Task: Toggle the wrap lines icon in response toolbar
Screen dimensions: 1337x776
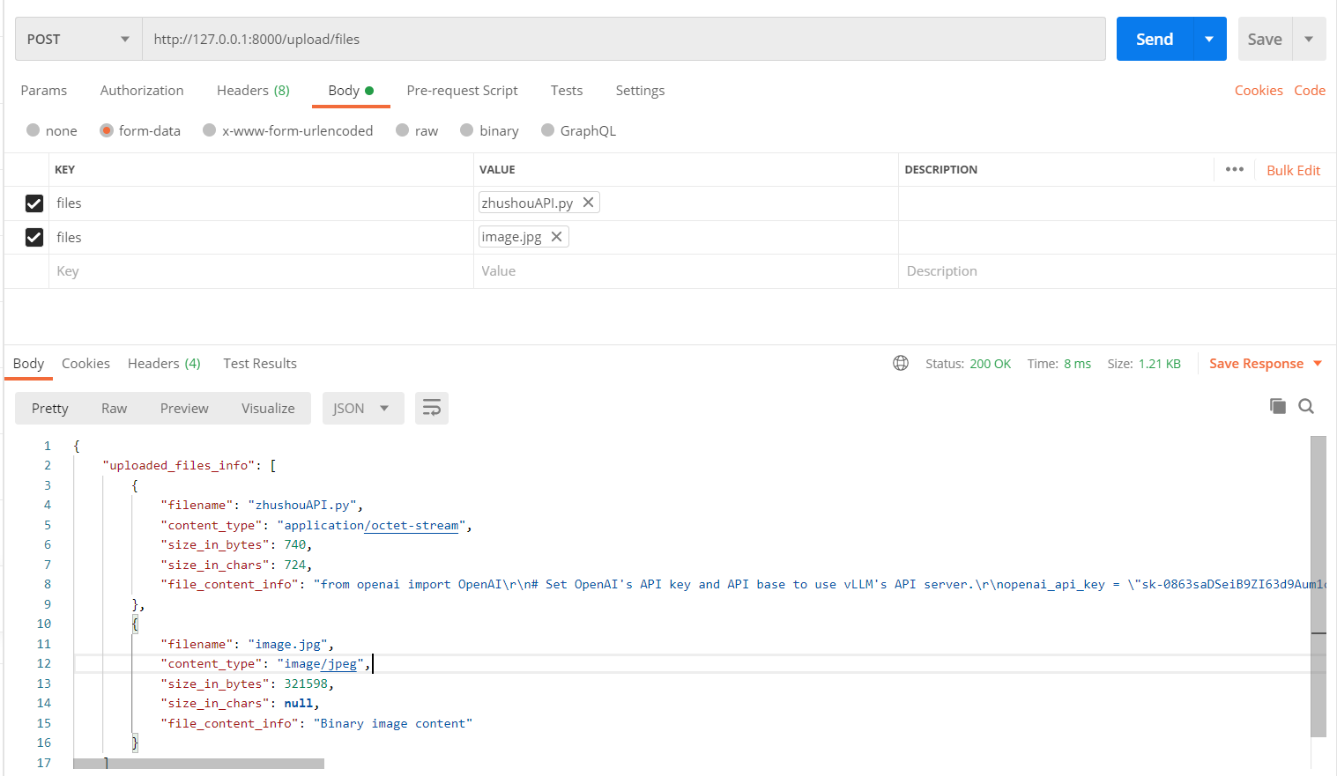Action: coord(432,408)
